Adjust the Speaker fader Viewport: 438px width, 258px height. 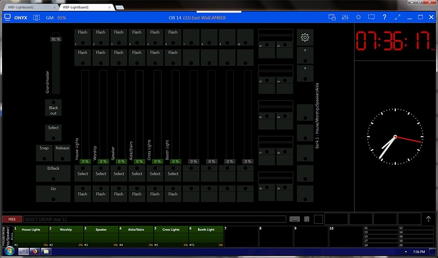121,117
